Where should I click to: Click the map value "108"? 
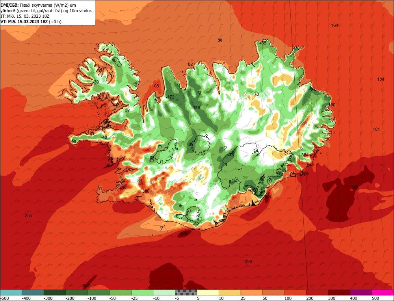click(x=156, y=86)
